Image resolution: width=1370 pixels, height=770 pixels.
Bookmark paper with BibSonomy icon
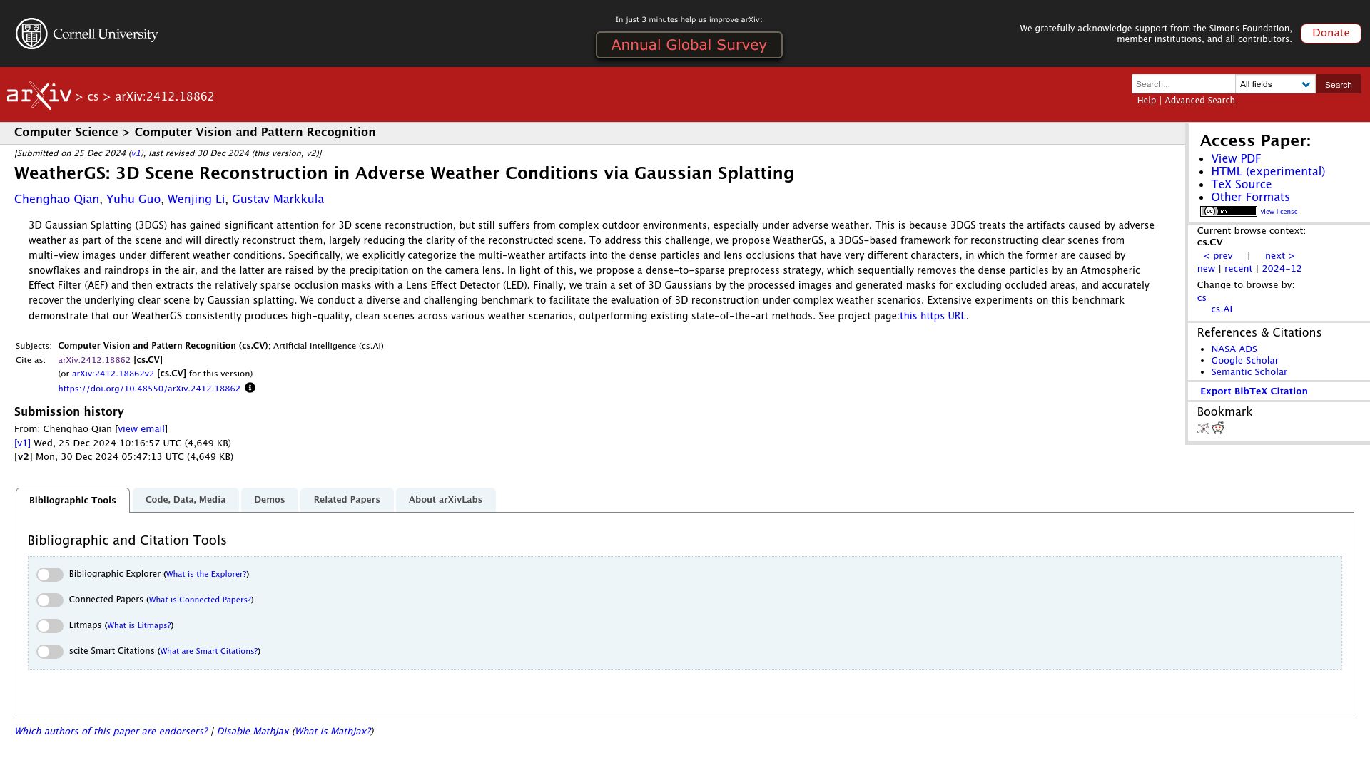[1203, 428]
